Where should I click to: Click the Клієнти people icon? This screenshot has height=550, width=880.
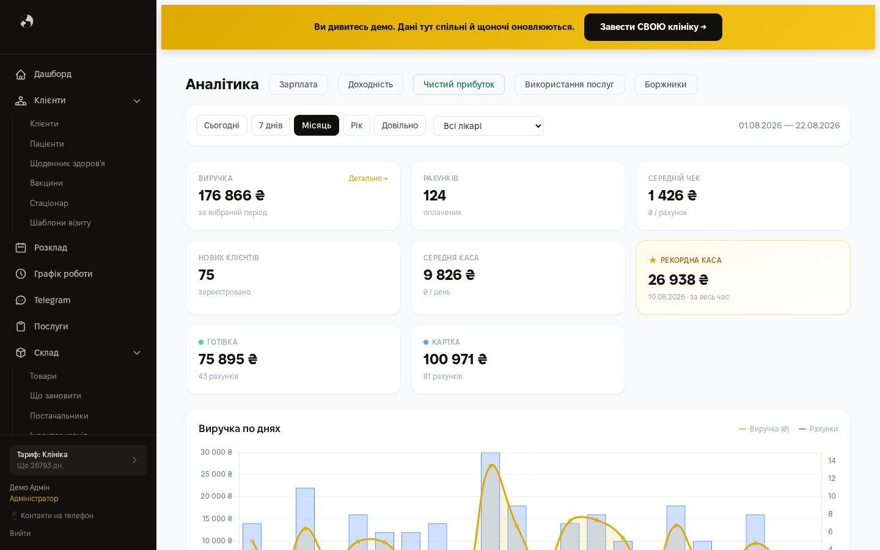coord(21,101)
